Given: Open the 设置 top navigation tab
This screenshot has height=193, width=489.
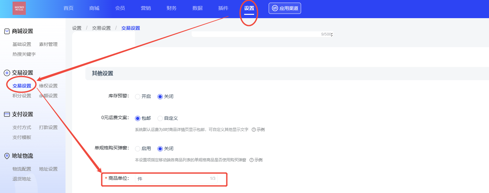Looking at the screenshot, I should pyautogui.click(x=249, y=8).
